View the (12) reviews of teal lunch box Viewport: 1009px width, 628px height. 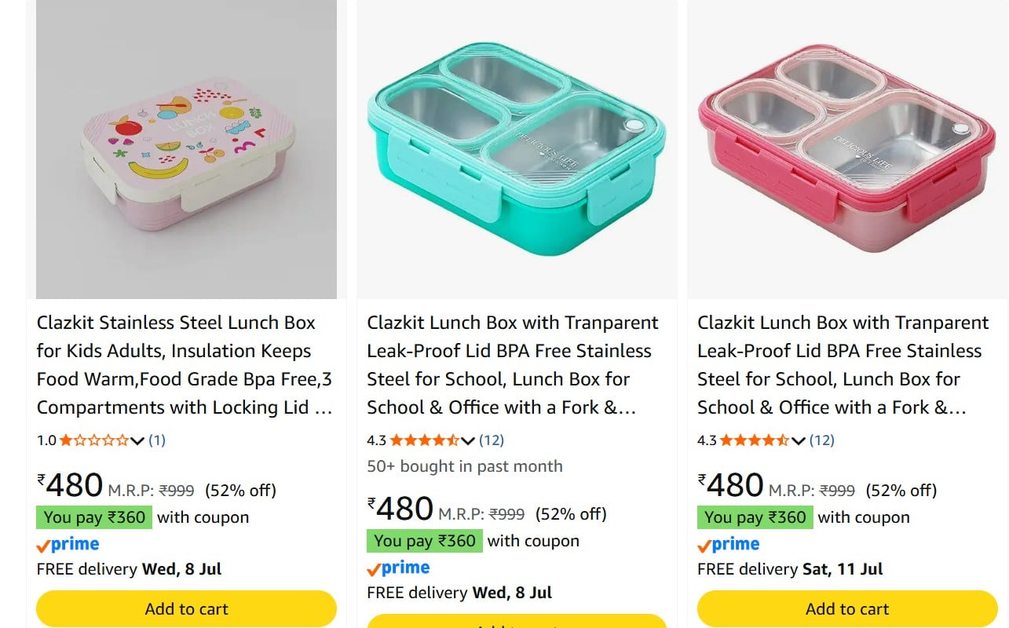pyautogui.click(x=492, y=440)
